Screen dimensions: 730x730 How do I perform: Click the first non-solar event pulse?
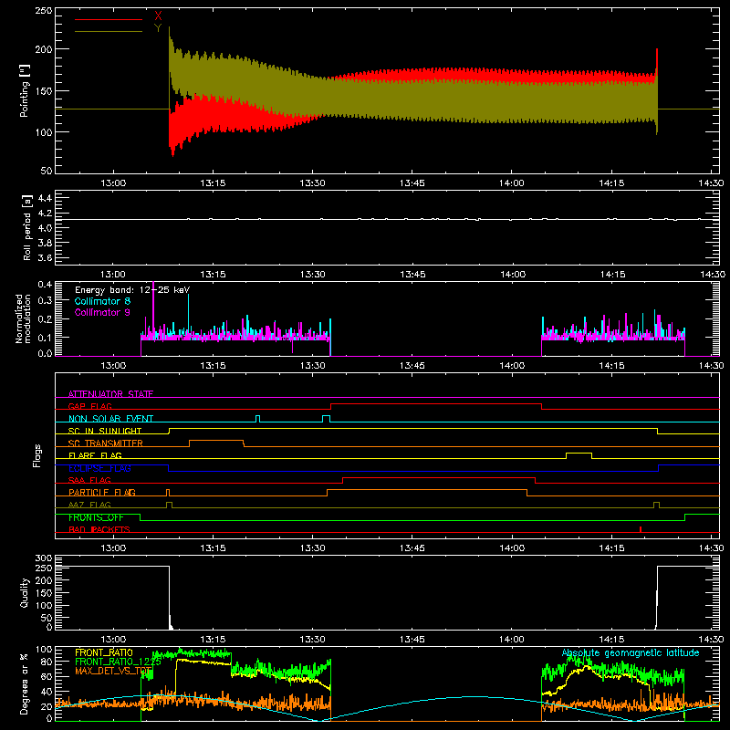(x=258, y=419)
